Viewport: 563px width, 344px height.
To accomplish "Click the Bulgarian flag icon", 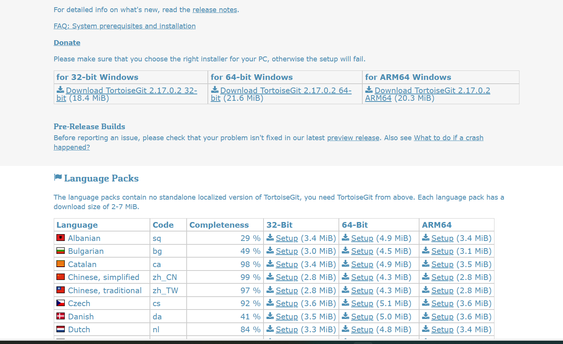I will (x=61, y=251).
